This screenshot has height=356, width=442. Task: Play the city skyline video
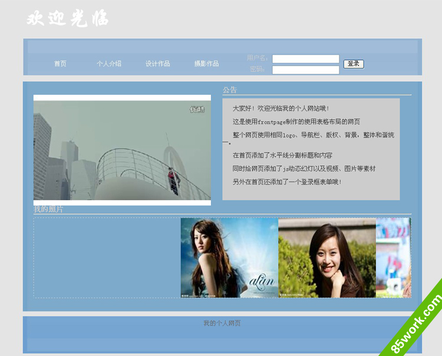click(x=122, y=150)
